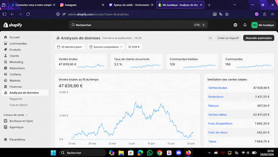Expand the Canaux de vente section

pyautogui.click(x=16, y=115)
